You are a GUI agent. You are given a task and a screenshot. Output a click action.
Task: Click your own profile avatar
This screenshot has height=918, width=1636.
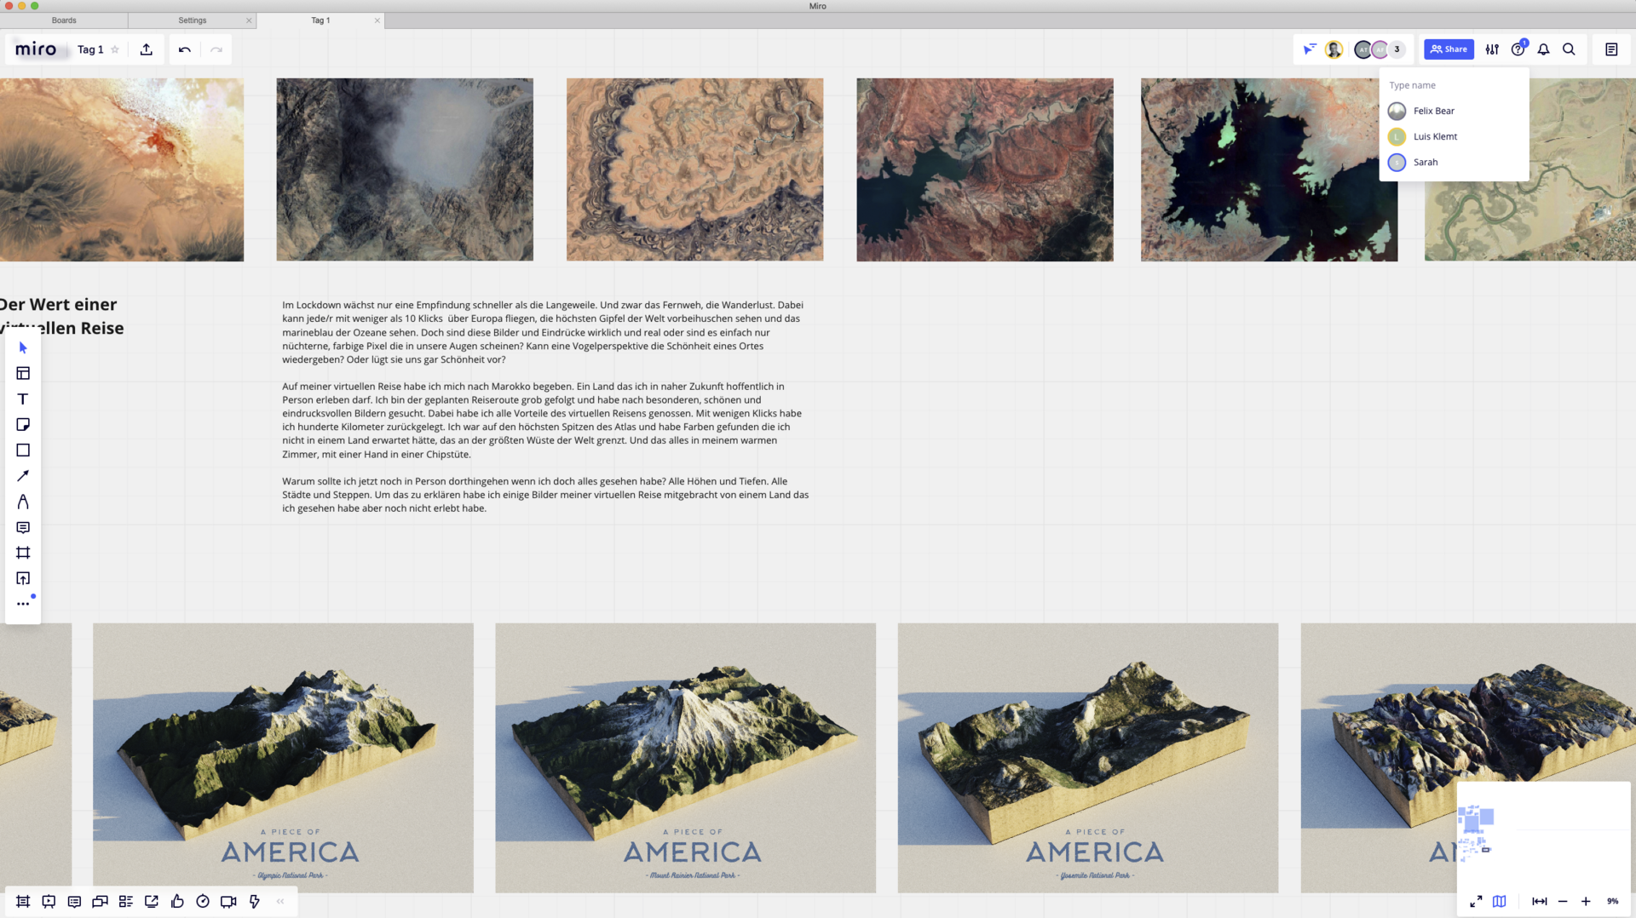pyautogui.click(x=1334, y=49)
